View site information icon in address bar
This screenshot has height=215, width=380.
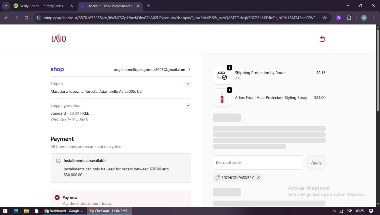click(x=38, y=18)
